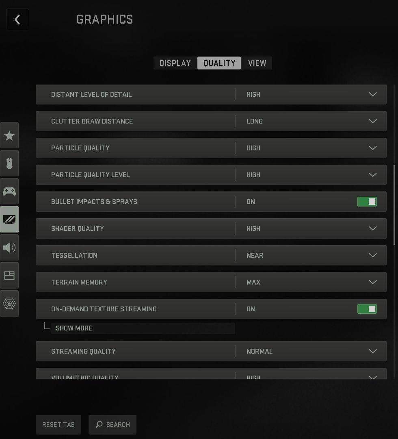Expand the Terrain Memory dropdown
The image size is (398, 439).
point(372,282)
